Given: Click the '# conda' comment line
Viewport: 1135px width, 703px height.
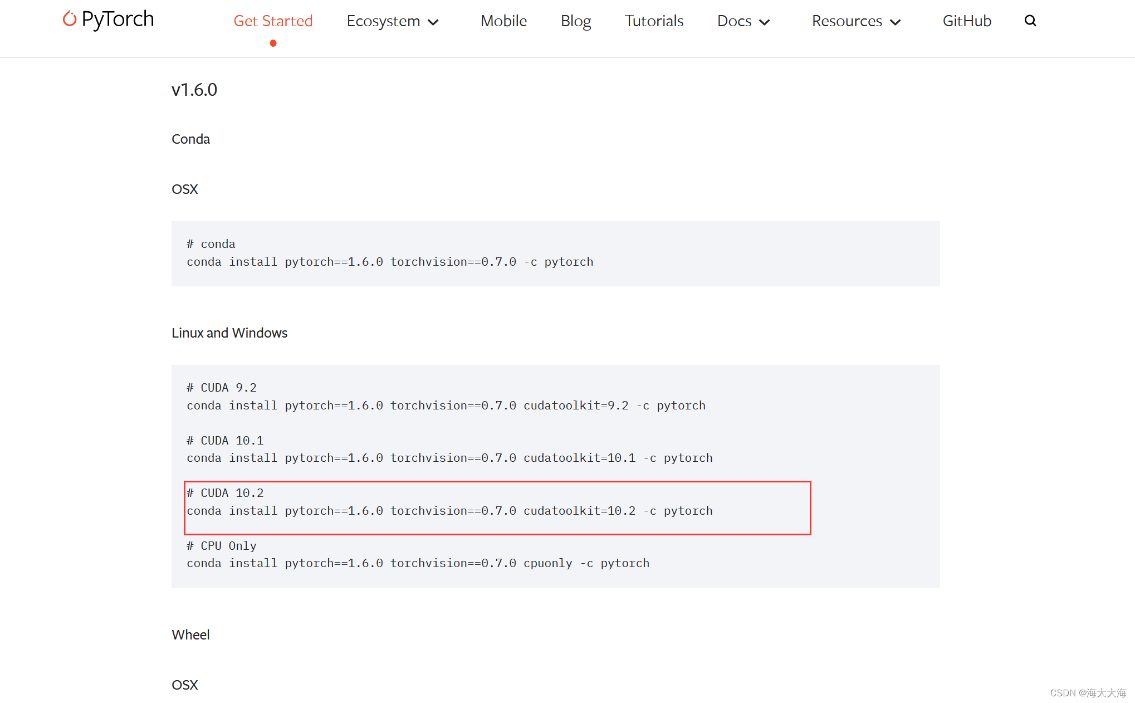Looking at the screenshot, I should pos(211,244).
